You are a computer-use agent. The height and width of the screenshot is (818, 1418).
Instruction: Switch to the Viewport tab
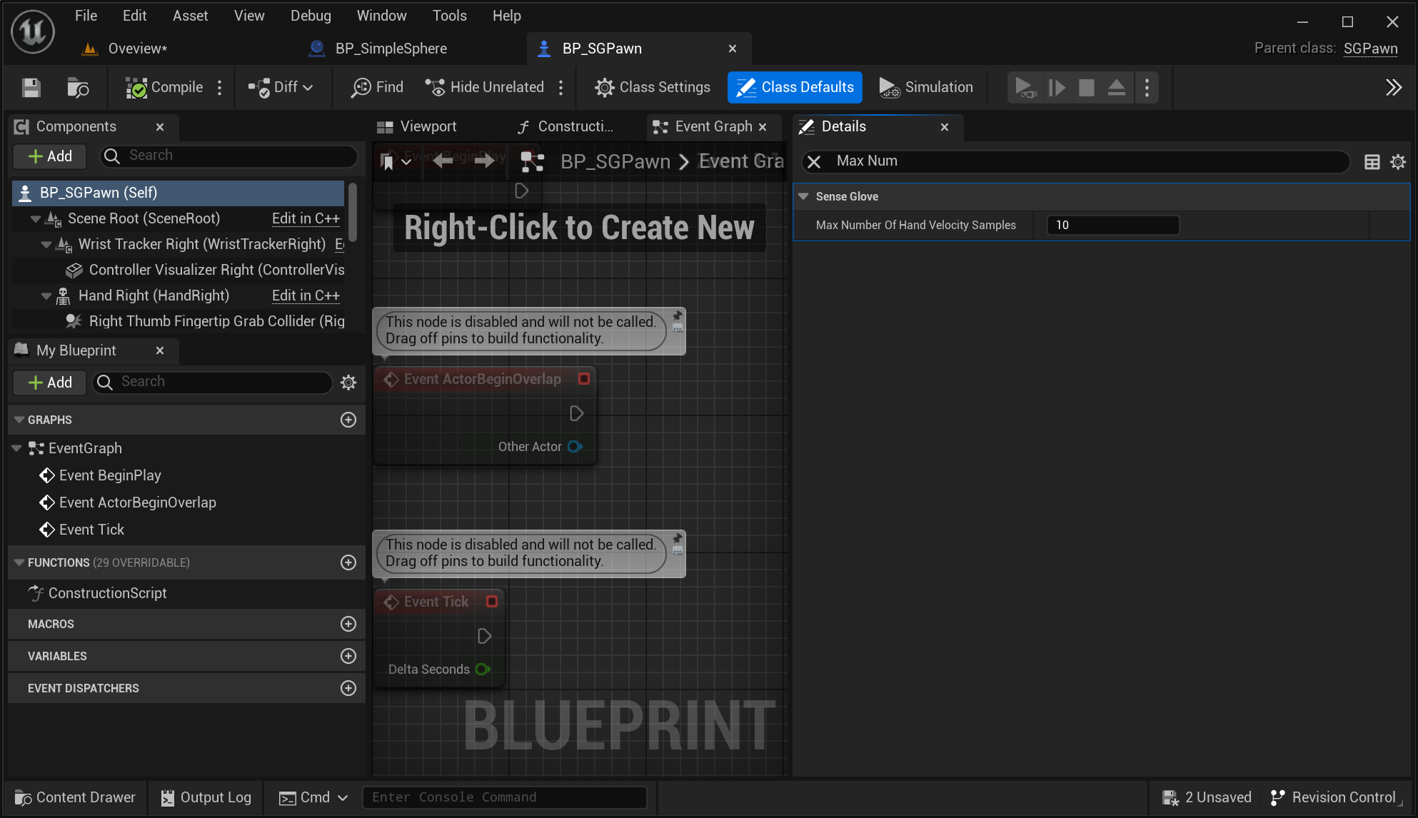[417, 126]
